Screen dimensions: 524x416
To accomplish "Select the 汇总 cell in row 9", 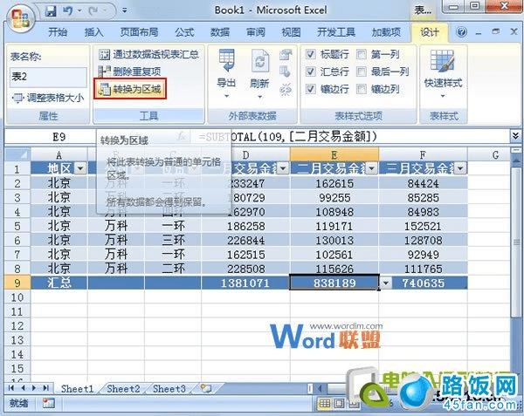I will pos(59,283).
